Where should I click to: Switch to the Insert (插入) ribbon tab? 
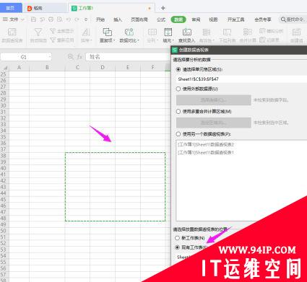[x=118, y=19]
